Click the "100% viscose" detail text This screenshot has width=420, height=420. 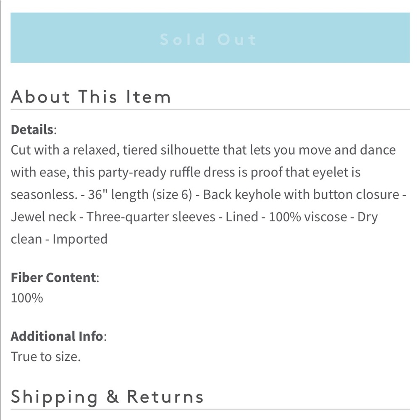[x=309, y=217]
